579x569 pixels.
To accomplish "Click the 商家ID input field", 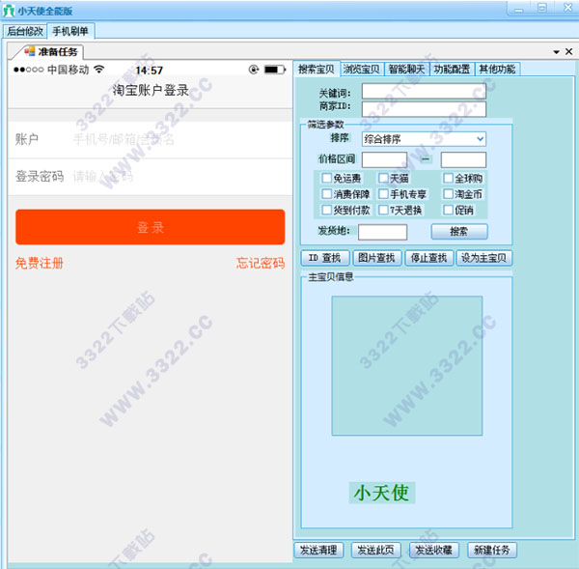I will tap(424, 109).
